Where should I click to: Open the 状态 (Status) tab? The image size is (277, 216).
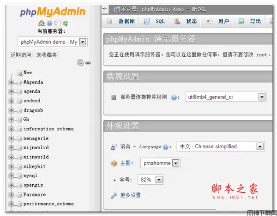pos(185,21)
